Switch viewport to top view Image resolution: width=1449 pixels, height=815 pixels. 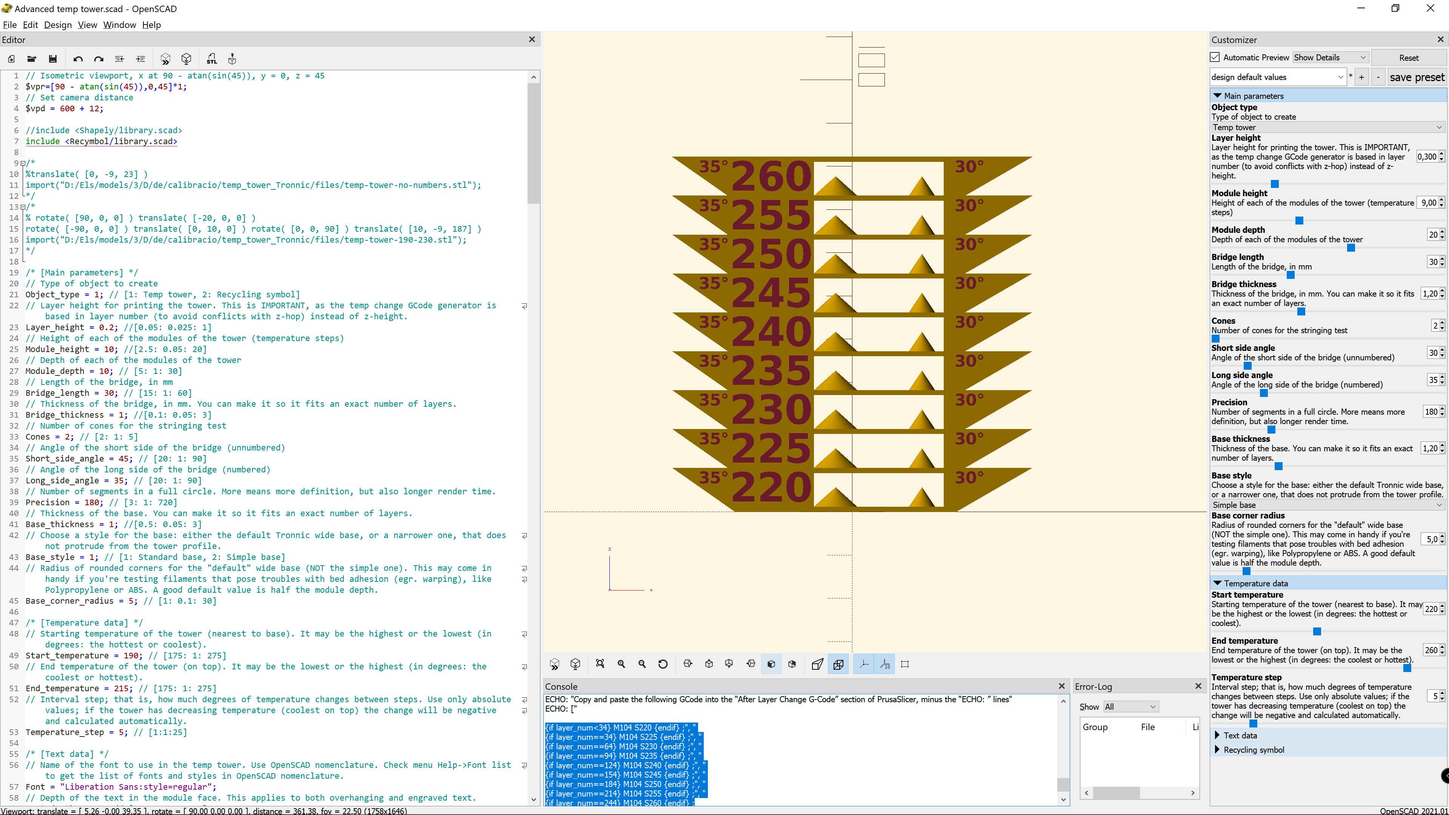(709, 664)
